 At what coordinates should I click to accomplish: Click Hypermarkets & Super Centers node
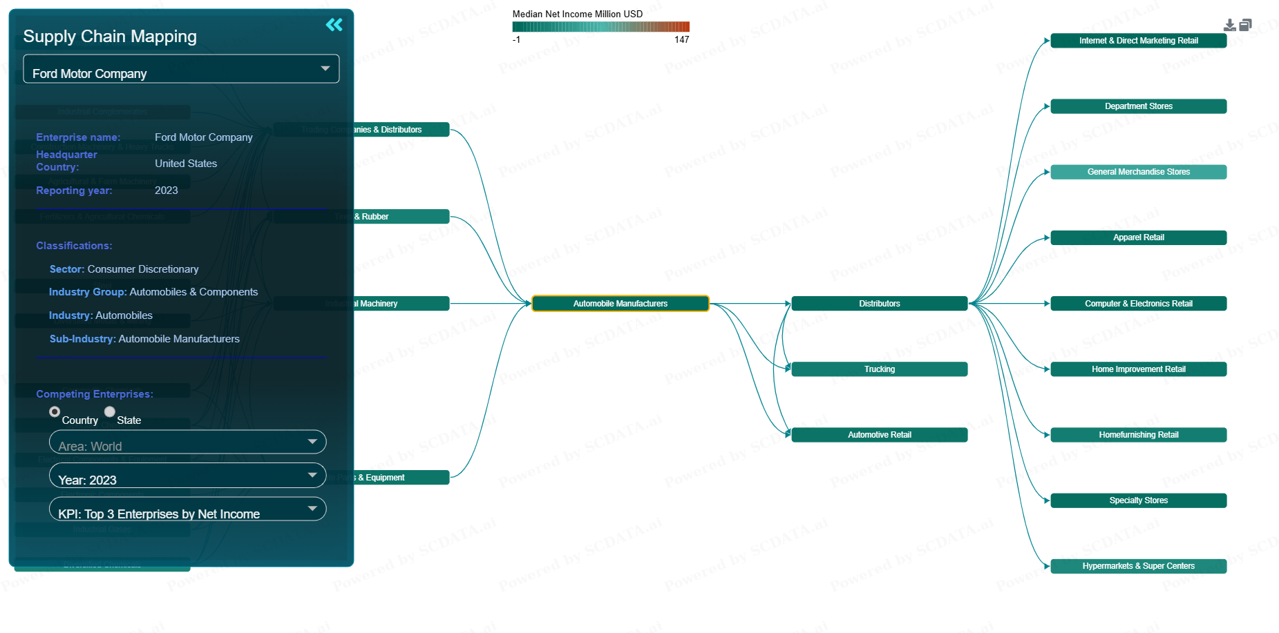pos(1139,566)
